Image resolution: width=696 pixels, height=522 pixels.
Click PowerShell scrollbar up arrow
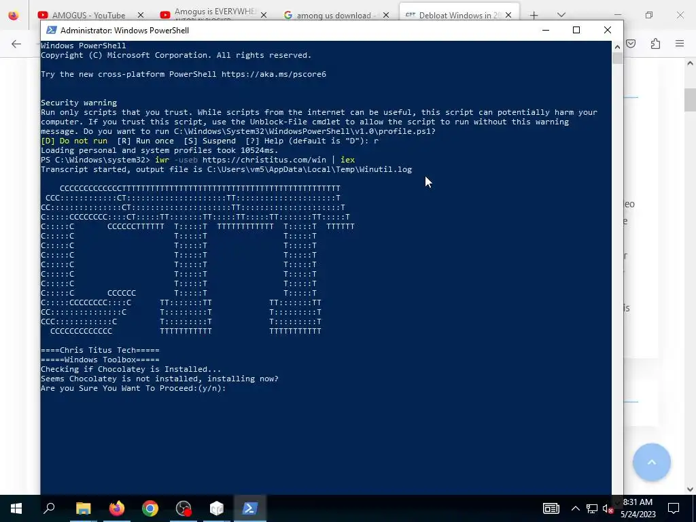click(x=617, y=46)
